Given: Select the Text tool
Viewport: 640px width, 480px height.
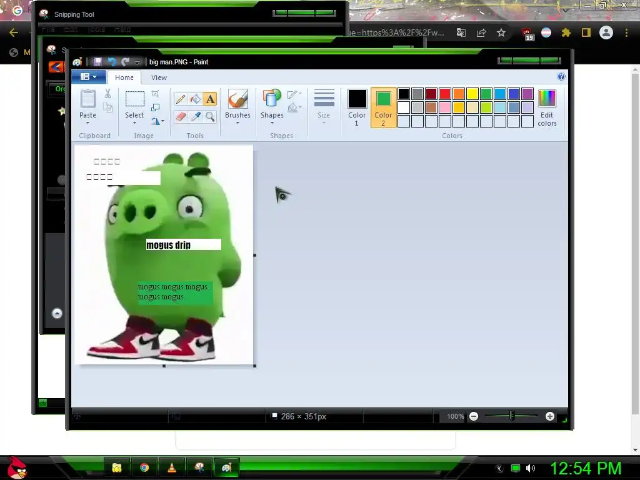Looking at the screenshot, I should pos(210,99).
